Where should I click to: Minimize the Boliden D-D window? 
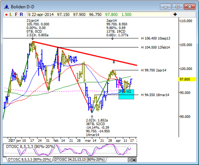coord(166,7)
